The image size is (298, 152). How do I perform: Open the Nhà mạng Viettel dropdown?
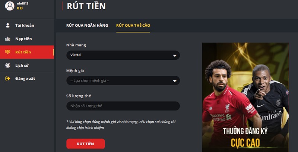(123, 55)
